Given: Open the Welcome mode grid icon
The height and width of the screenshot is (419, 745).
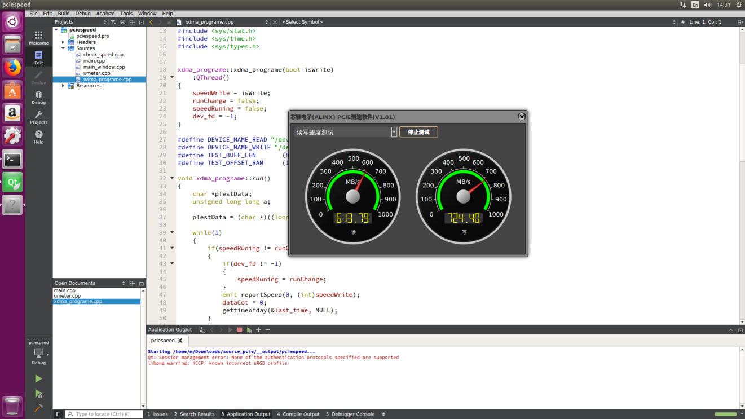Looking at the screenshot, I should coord(38,38).
